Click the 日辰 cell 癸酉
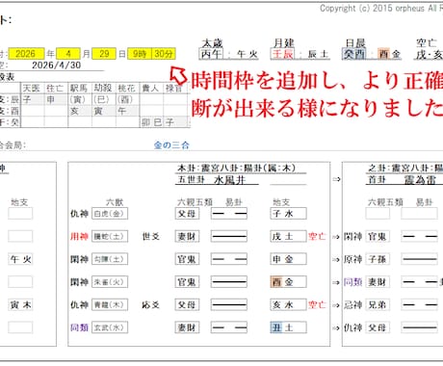This screenshot has width=443, height=366. point(353,54)
